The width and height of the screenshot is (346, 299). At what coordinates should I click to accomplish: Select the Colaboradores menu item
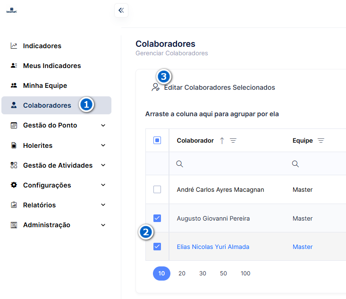pyautogui.click(x=56, y=105)
